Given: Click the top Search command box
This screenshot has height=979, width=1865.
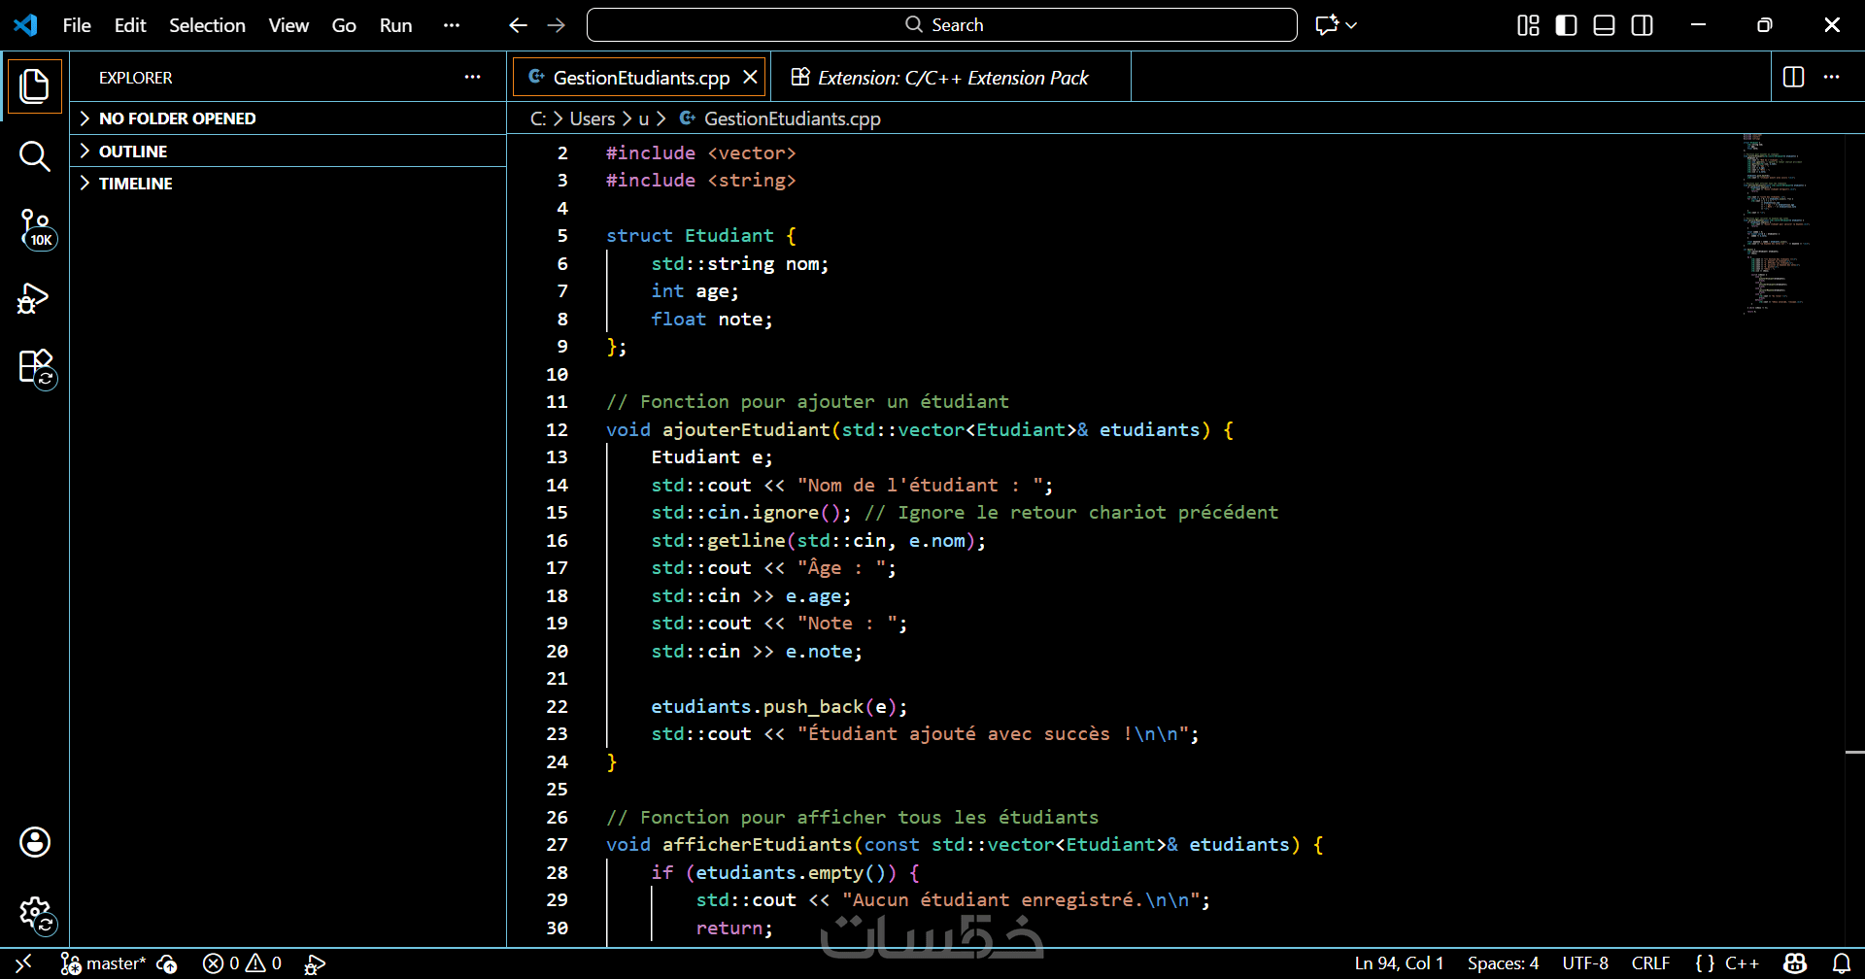Looking at the screenshot, I should (941, 25).
